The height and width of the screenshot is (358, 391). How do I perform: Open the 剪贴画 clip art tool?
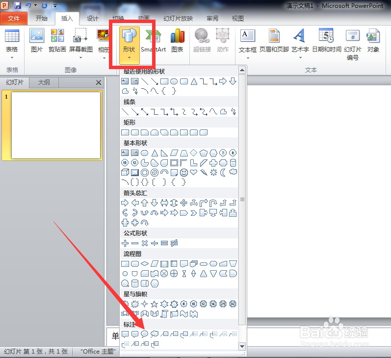57,41
